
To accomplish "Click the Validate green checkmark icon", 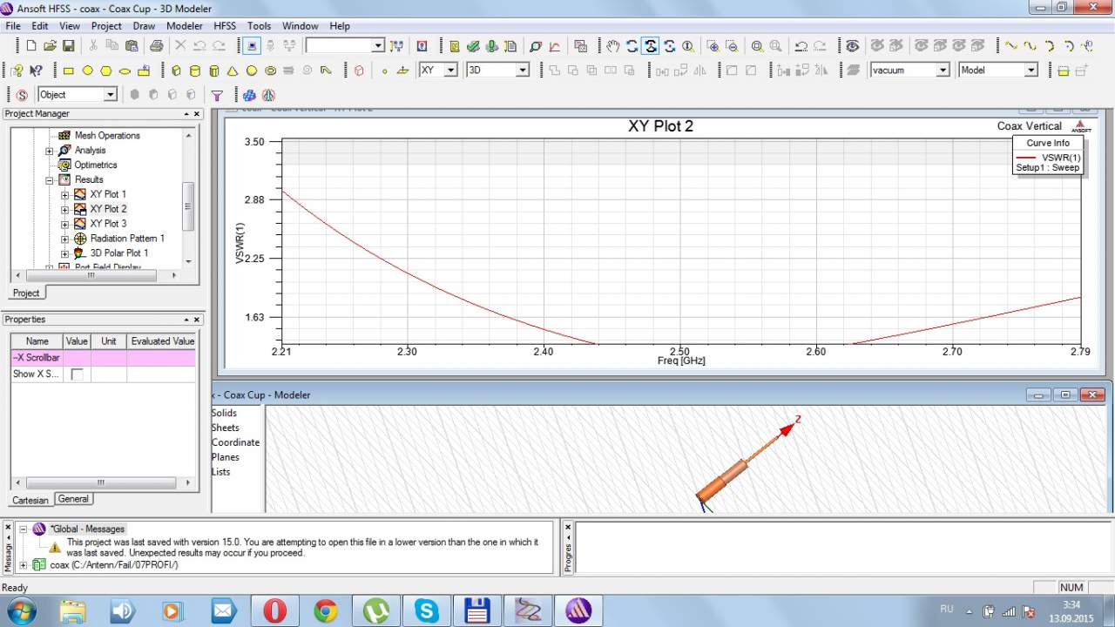I will (473, 46).
